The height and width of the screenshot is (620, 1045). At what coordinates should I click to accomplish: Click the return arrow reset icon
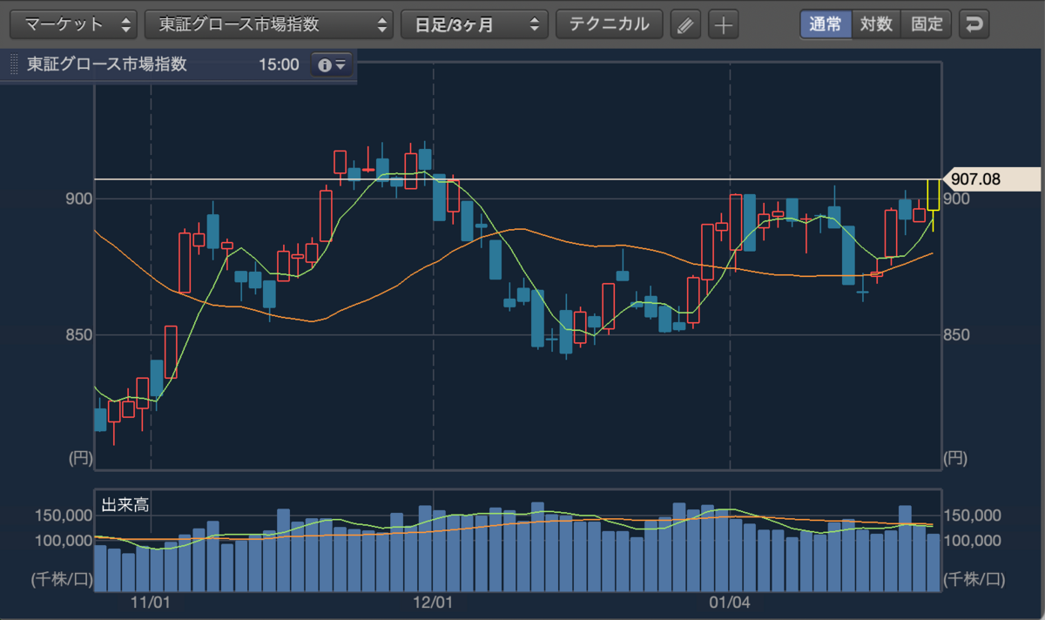point(974,24)
